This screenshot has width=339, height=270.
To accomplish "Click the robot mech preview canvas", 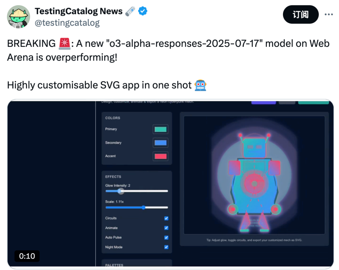I will point(254,175).
